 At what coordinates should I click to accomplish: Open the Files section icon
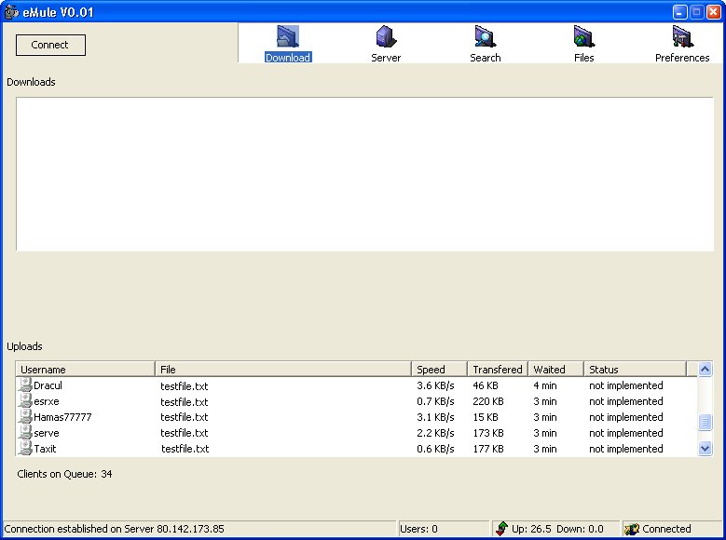[x=583, y=36]
